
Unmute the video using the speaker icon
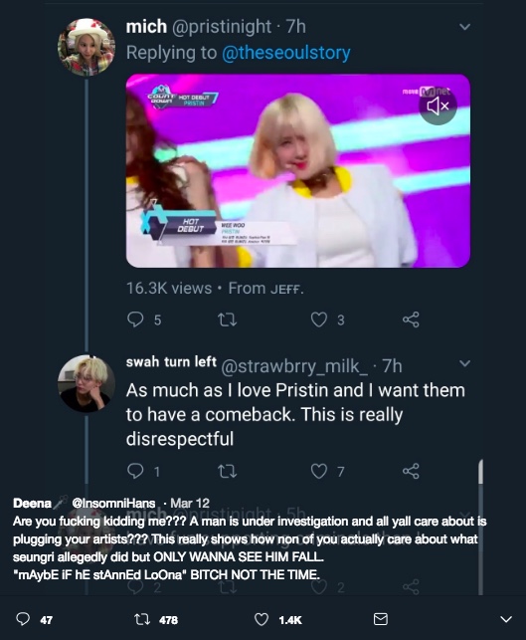(438, 107)
